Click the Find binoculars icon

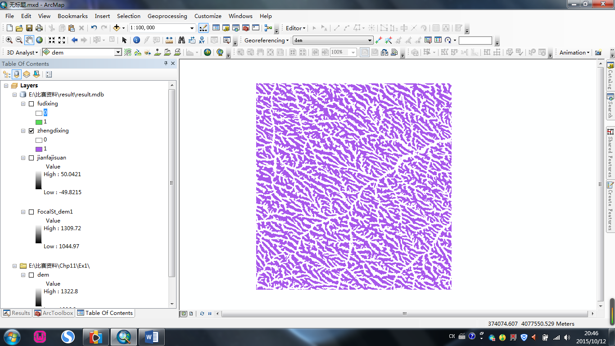tap(181, 40)
